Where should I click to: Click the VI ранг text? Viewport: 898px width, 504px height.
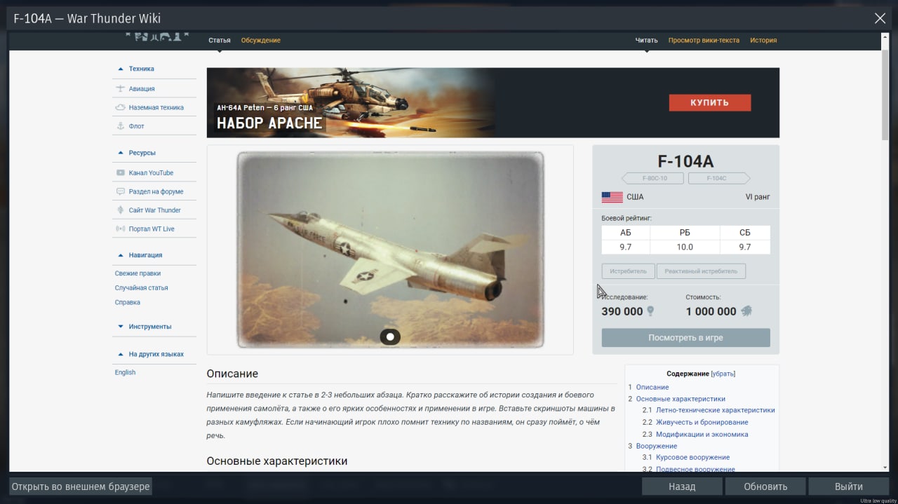point(758,197)
